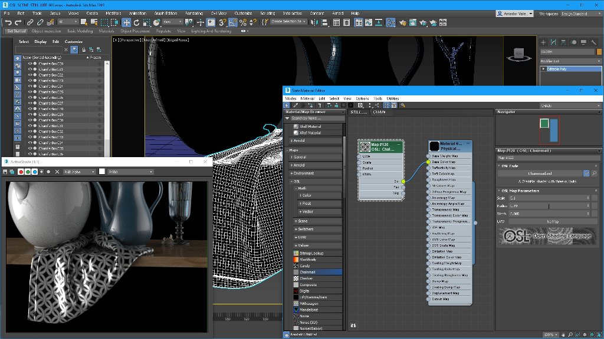Open the Modifiers menu in 3ds Max
The width and height of the screenshot is (604, 339).
(113, 13)
